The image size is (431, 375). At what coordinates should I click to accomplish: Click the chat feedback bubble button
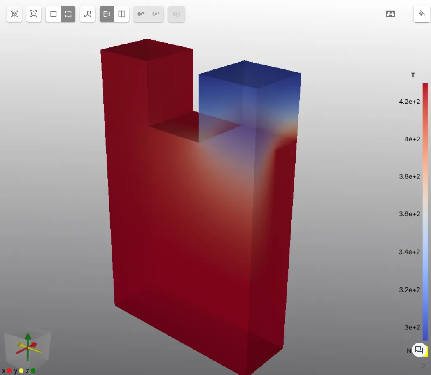(x=419, y=350)
